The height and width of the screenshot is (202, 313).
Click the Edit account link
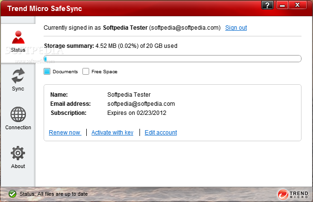point(161,133)
